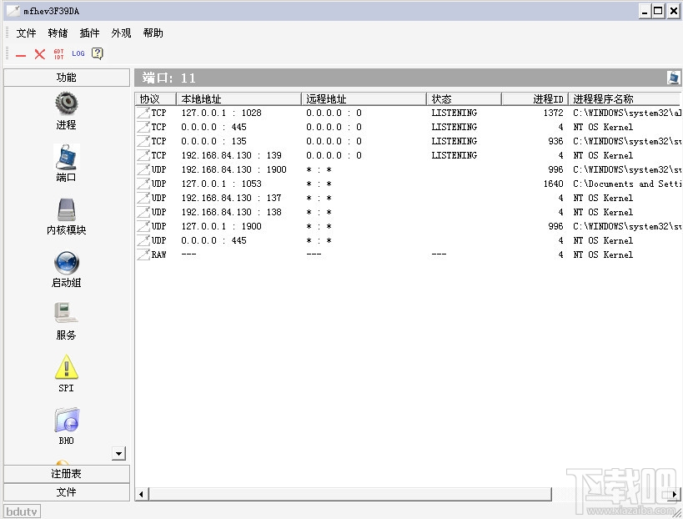Screen dimensions: 683x519
Task: Open the 内核模块 kernel modules icon
Action: click(65, 210)
